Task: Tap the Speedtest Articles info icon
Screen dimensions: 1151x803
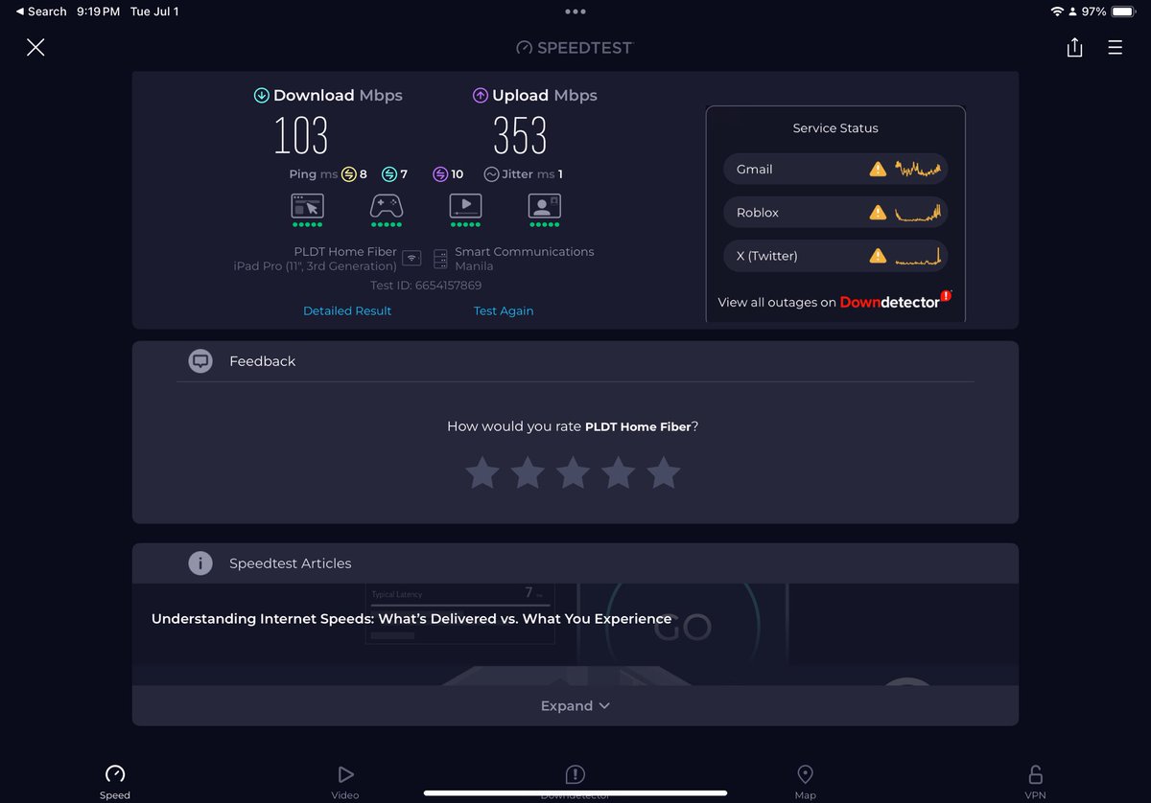Action: 200,563
